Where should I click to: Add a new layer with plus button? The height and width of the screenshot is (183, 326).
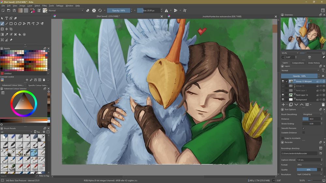coord(283,105)
